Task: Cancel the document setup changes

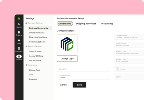Action: tap(63, 85)
